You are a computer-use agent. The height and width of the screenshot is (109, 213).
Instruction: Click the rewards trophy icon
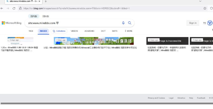[210, 23]
